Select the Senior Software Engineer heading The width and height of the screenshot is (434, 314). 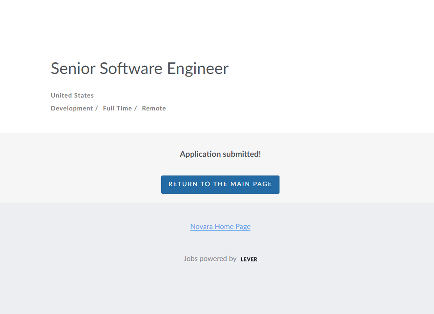click(139, 69)
